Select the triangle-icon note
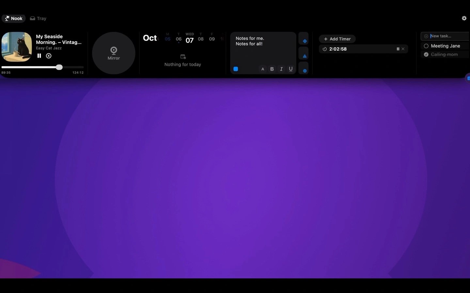The height and width of the screenshot is (293, 470). click(304, 53)
